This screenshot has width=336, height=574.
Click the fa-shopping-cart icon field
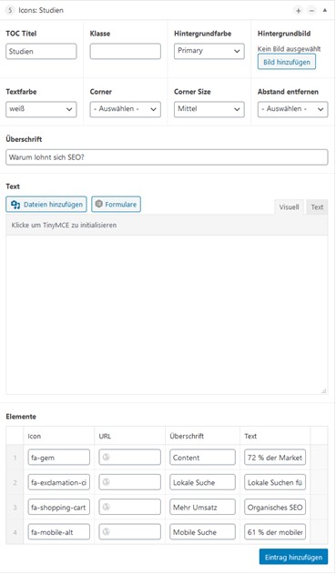[58, 508]
